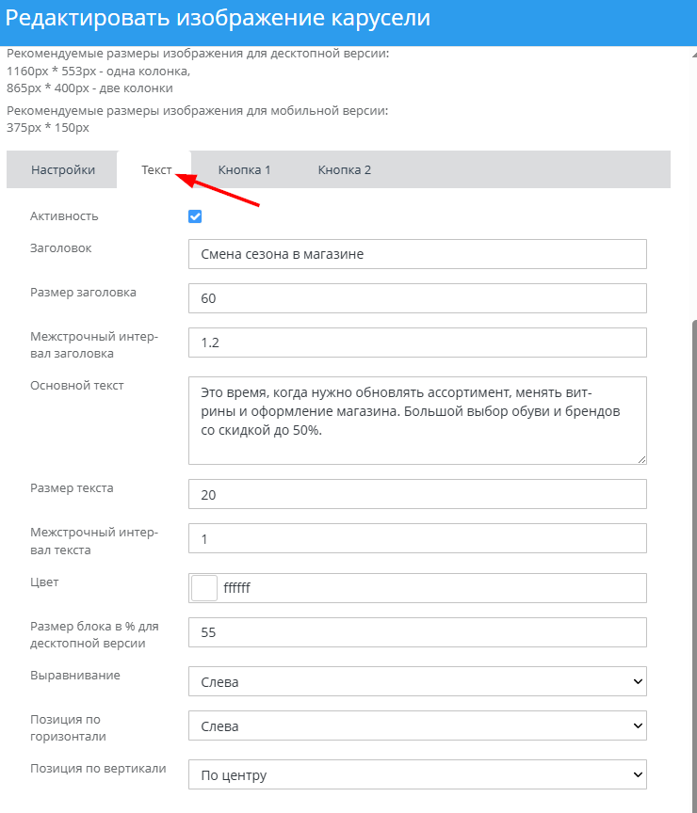The height and width of the screenshot is (813, 697).
Task: Click the white color swatch ffffff
Action: pos(204,588)
